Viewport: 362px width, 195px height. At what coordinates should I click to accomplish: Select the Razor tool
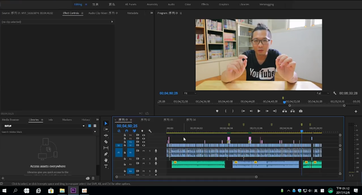106,142
